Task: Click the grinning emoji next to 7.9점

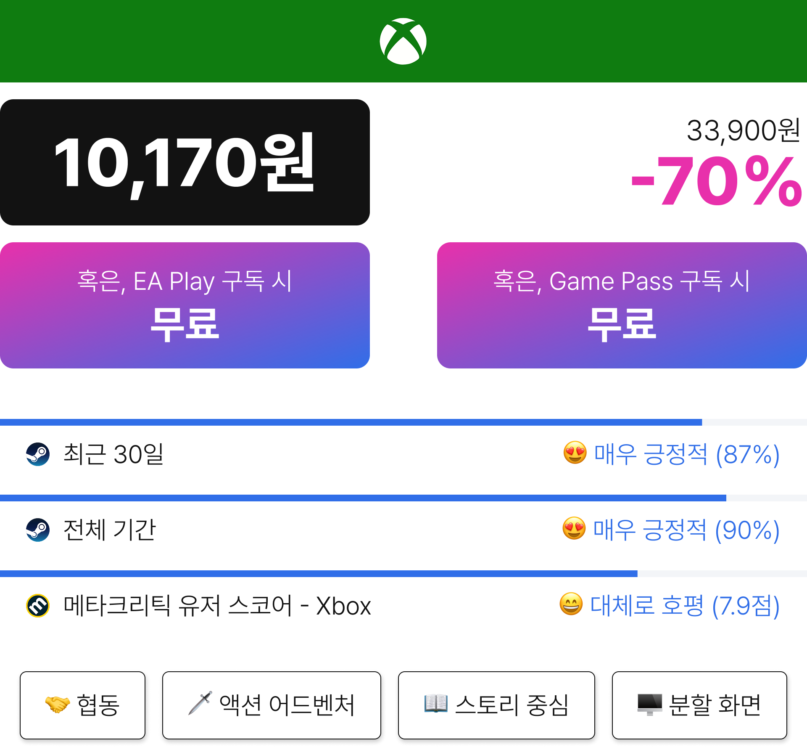Action: coord(571,604)
